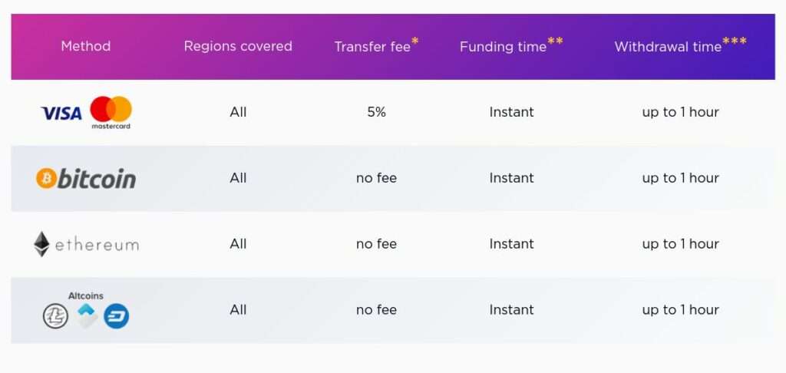
Task: Select the Bitcoin logo
Action: (86, 179)
